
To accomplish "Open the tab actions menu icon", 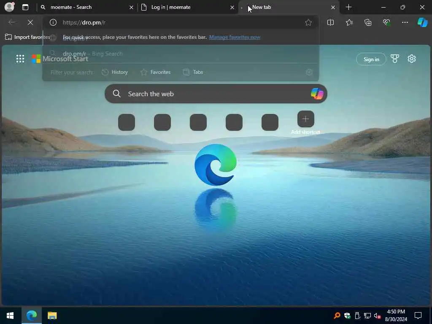I will [25, 7].
